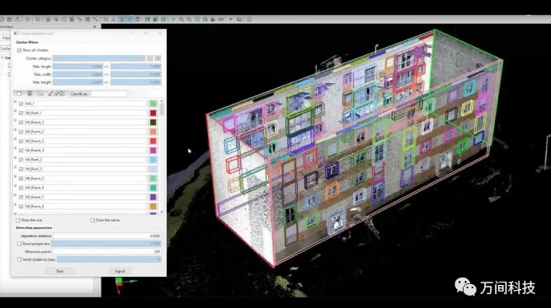Click the Export button
Image resolution: width=551 pixels, height=308 pixels.
click(x=120, y=271)
